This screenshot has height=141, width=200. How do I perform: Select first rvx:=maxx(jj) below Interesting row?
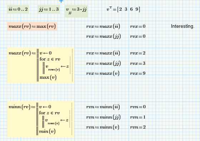click(x=103, y=36)
